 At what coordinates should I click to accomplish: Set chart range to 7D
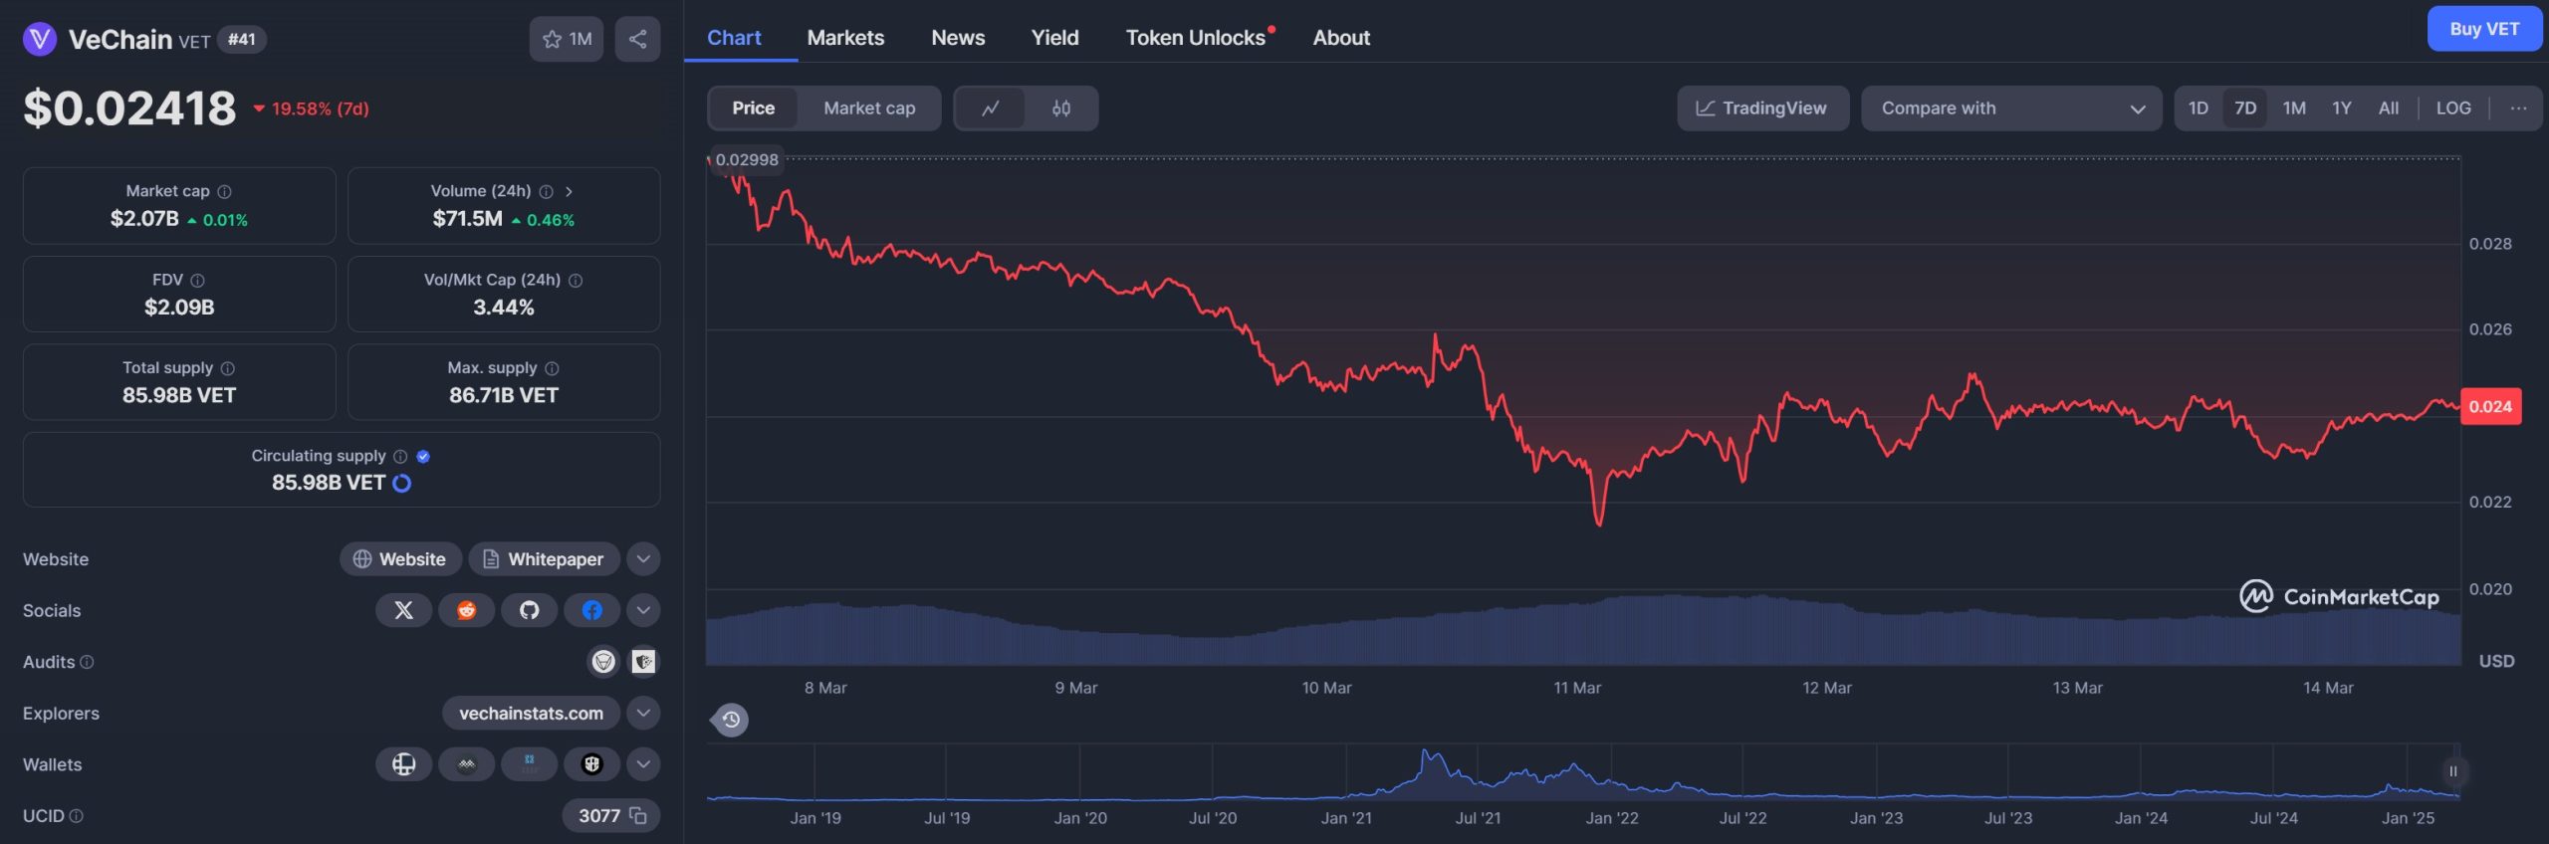pyautogui.click(x=2245, y=108)
